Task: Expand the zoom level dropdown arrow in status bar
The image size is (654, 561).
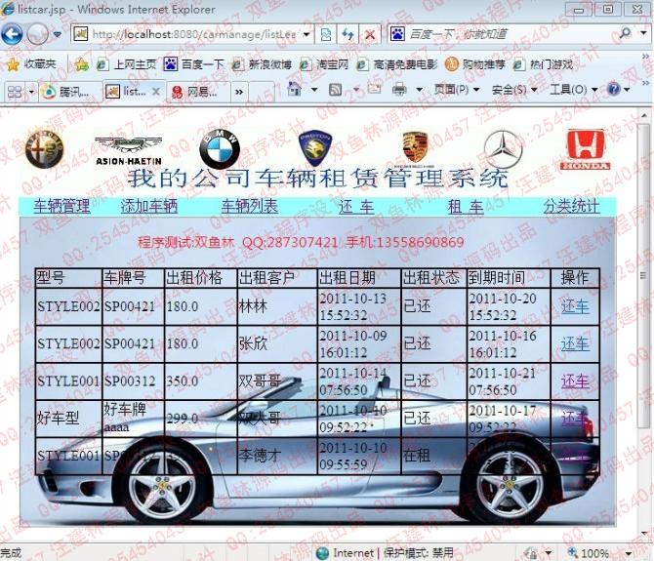Action: point(629,553)
